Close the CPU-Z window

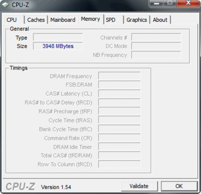188,3
